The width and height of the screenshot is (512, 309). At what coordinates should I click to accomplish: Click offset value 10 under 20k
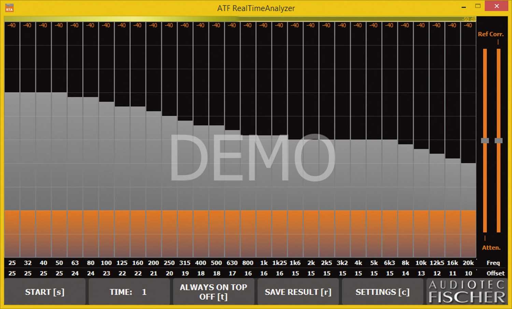[x=468, y=273]
